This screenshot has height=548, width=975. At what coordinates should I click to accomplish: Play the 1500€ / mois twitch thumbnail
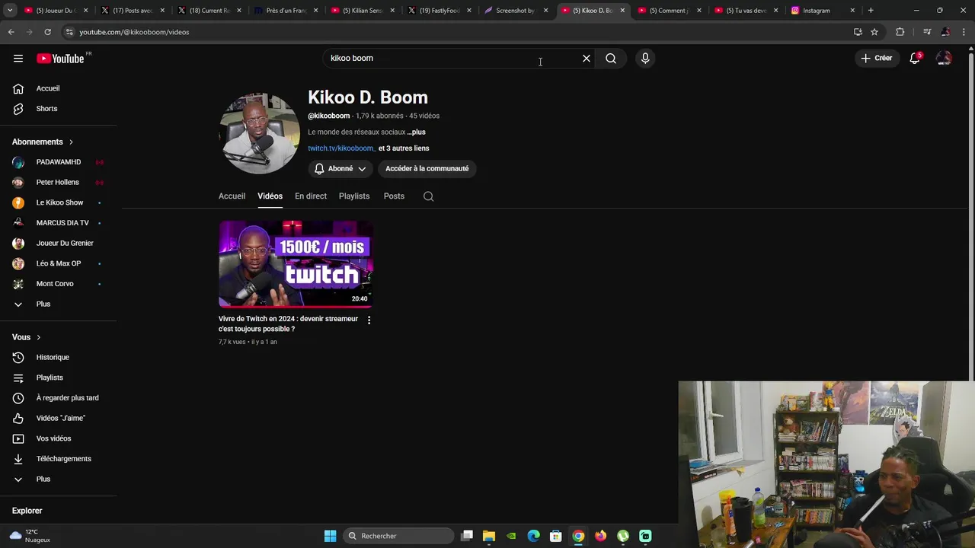point(296,264)
